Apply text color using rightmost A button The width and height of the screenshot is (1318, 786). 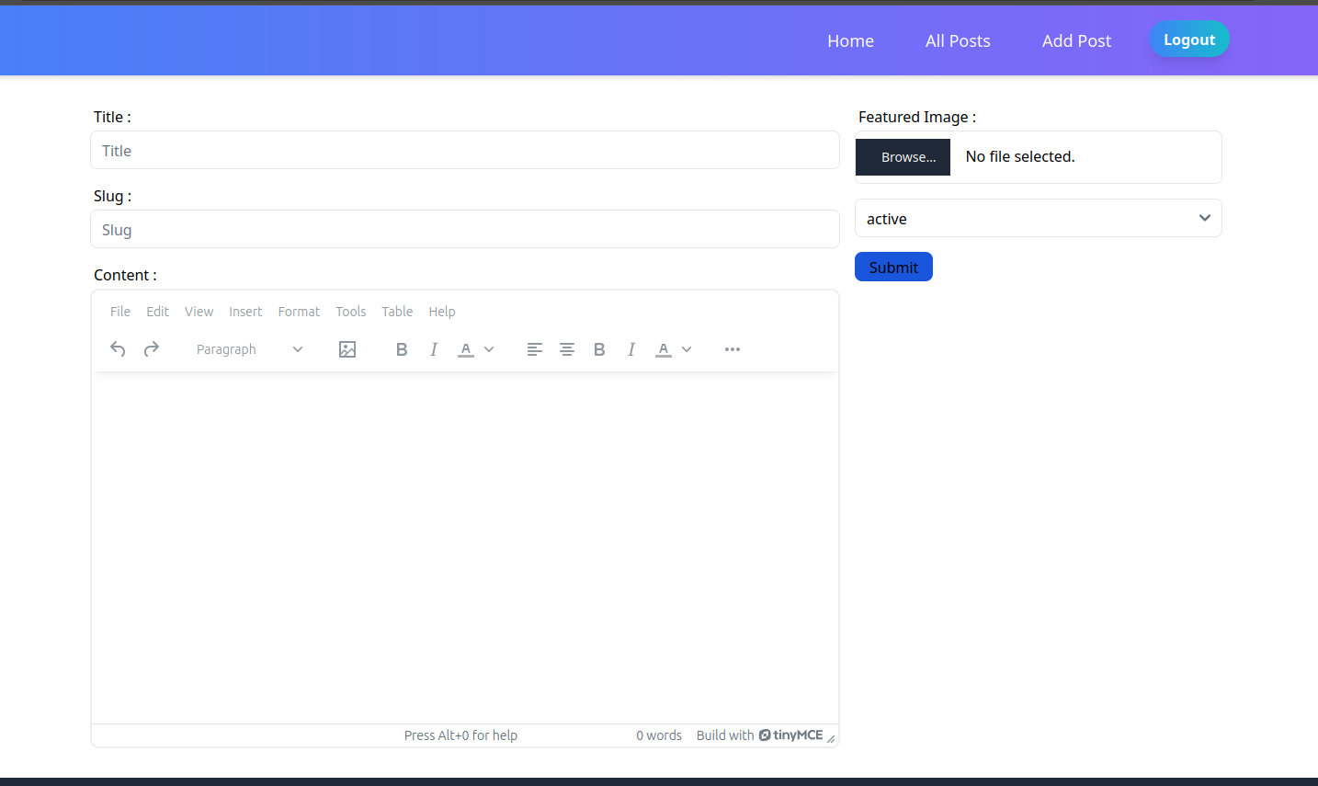click(664, 349)
